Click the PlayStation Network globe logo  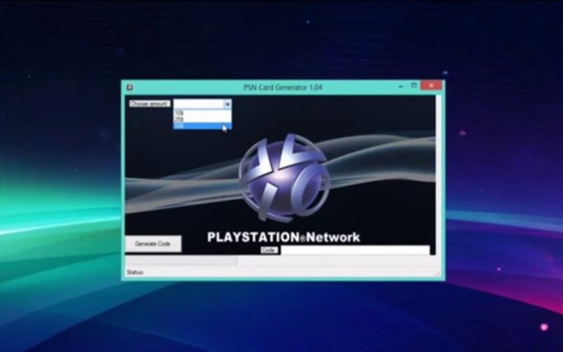pos(284,177)
